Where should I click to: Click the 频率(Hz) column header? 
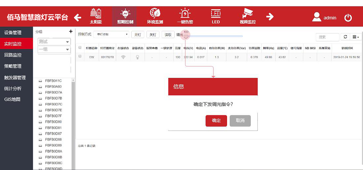tap(269, 48)
